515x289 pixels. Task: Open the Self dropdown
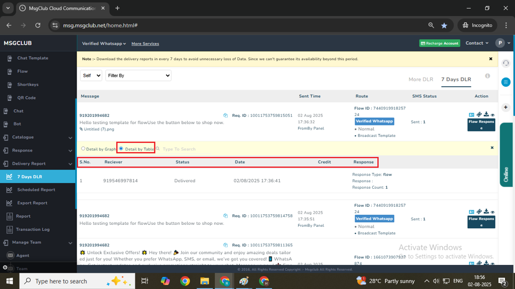(91, 75)
